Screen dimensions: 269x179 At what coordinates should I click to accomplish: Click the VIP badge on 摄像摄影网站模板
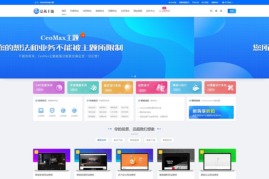[x=161, y=152]
